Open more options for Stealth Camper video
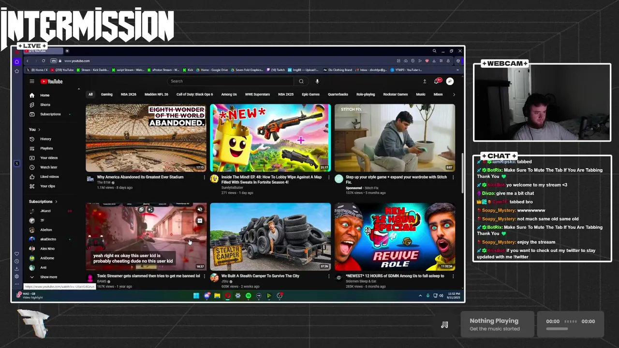Viewport: 619px width, 348px height. coord(329,276)
